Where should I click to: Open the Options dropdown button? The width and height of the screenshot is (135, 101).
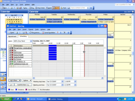(x=27, y=80)
